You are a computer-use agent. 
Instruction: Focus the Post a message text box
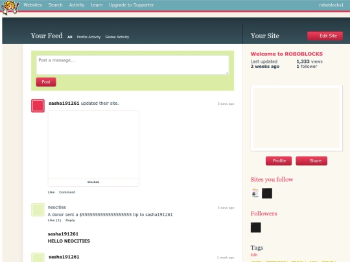pyautogui.click(x=133, y=65)
